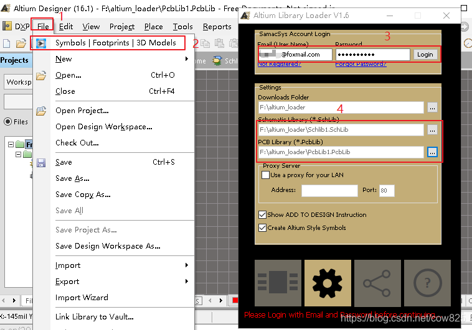472x330 pixels.
Task: Enable Use a proxy for your LAN
Action: click(265, 175)
